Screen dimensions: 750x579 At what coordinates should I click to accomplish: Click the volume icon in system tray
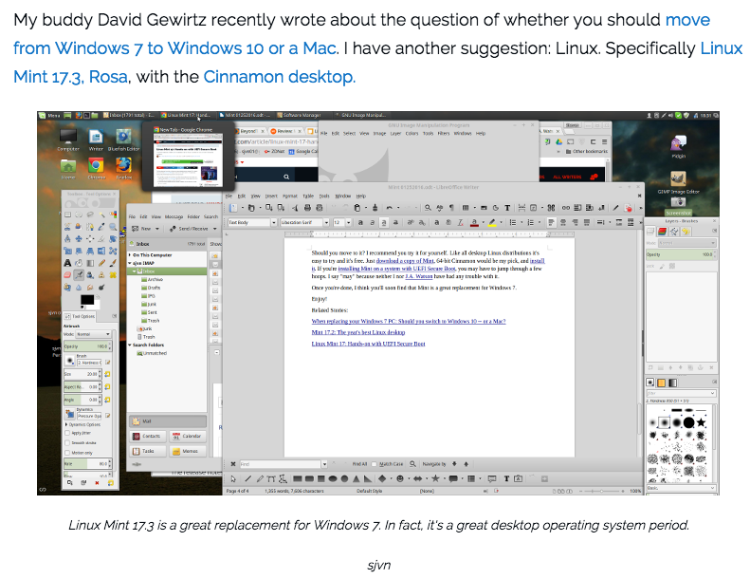tap(671, 116)
